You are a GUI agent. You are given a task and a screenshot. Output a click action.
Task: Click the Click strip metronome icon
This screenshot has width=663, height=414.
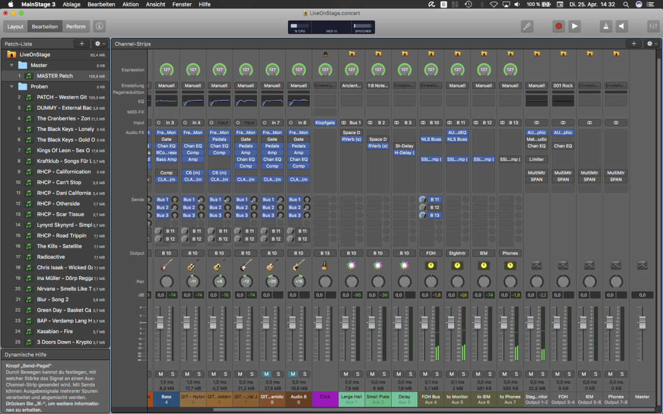click(x=325, y=265)
